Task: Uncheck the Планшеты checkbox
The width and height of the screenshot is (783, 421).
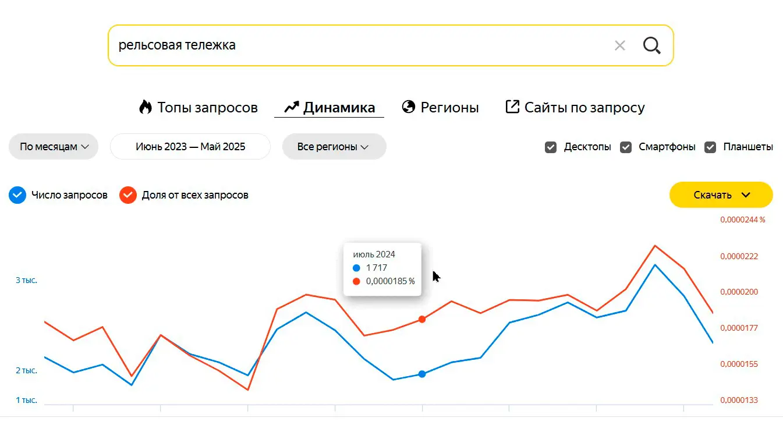Action: click(710, 147)
